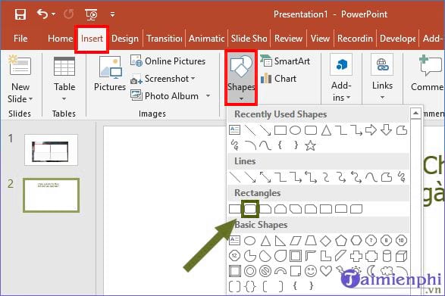This screenshot has height=296, width=445.
Task: Choose the Decagon shape labeled 10
Action: [x=401, y=241]
